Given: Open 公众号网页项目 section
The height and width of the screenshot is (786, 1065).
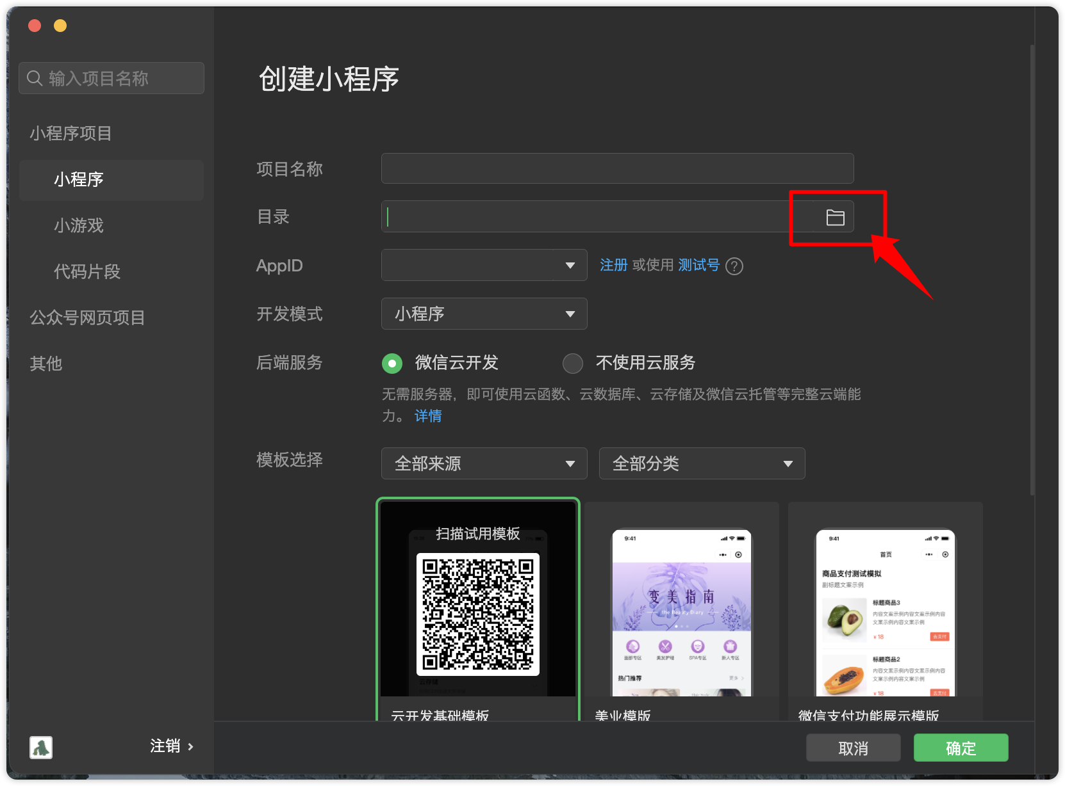Looking at the screenshot, I should pos(87,317).
